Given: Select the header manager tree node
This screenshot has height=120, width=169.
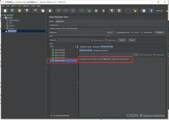Looking at the screenshot, I should [12, 26].
